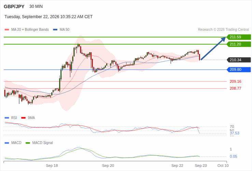This screenshot has height=171, width=252.
Task: Click the Sep 20 date axis marker
Action: pyautogui.click(x=108, y=166)
